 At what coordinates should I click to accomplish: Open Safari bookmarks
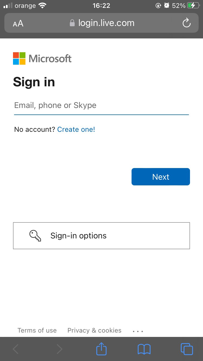144,349
